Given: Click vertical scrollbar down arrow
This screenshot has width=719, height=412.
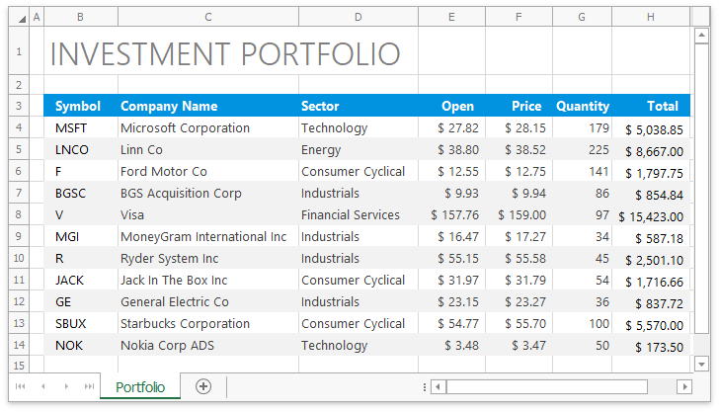Looking at the screenshot, I should tap(701, 365).
